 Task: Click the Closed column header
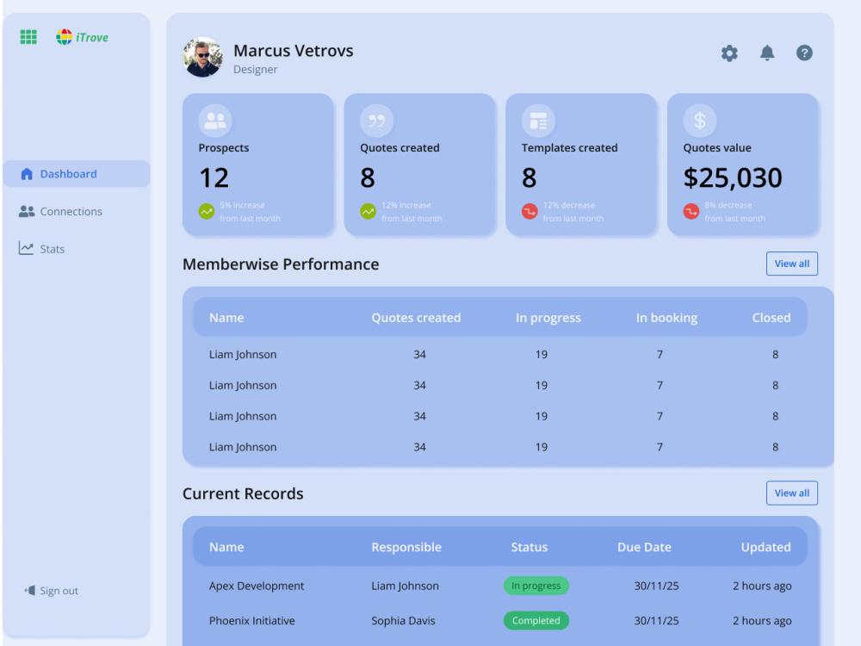click(x=771, y=318)
